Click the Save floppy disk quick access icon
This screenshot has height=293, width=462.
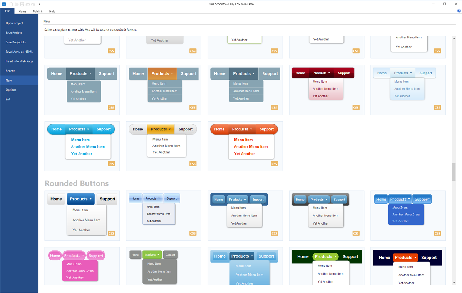22,4
